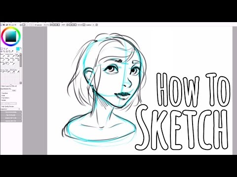Select the zoom magnifier tool

4,51
